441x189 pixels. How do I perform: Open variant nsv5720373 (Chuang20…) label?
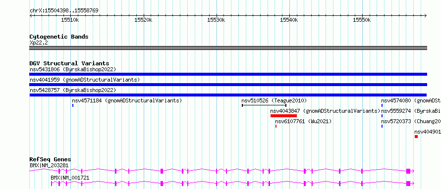pyautogui.click(x=411, y=121)
